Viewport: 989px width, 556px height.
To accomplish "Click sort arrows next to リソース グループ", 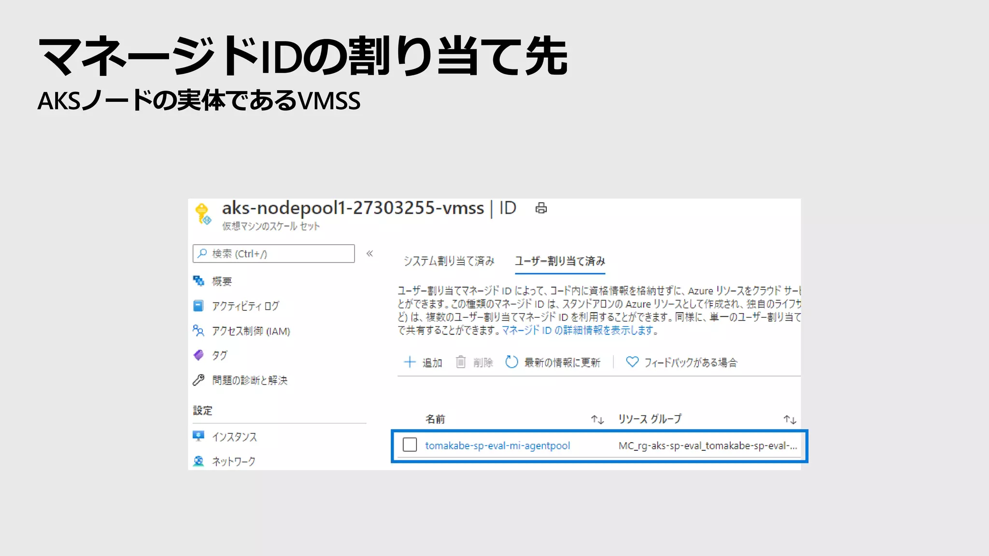I will (x=790, y=419).
